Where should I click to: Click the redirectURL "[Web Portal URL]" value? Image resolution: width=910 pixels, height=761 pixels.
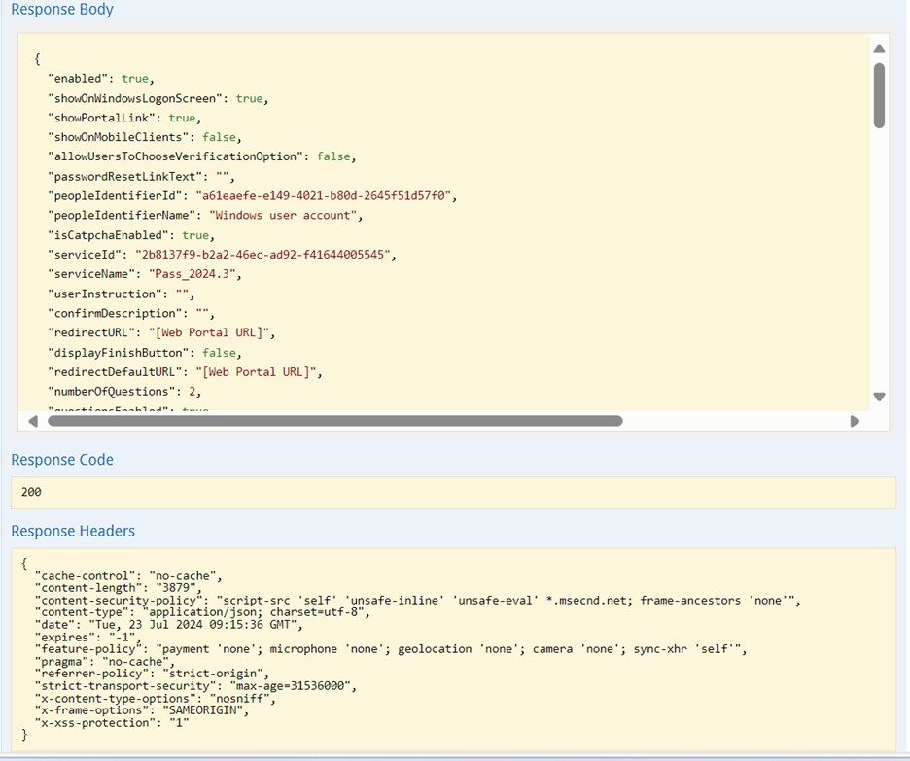point(218,332)
